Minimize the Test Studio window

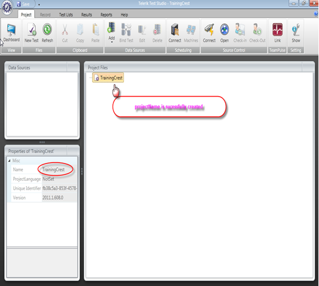pyautogui.click(x=294, y=3)
